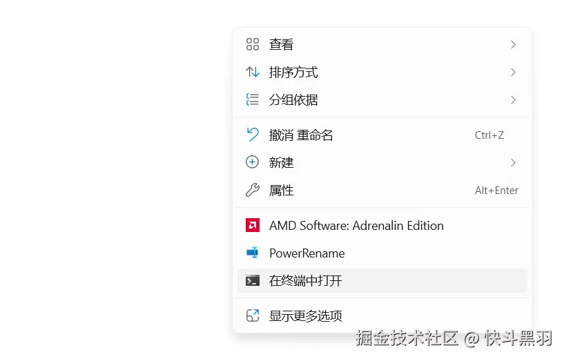Image resolution: width=564 pixels, height=359 pixels.
Task: Click the black terminal icon
Action: point(253,281)
